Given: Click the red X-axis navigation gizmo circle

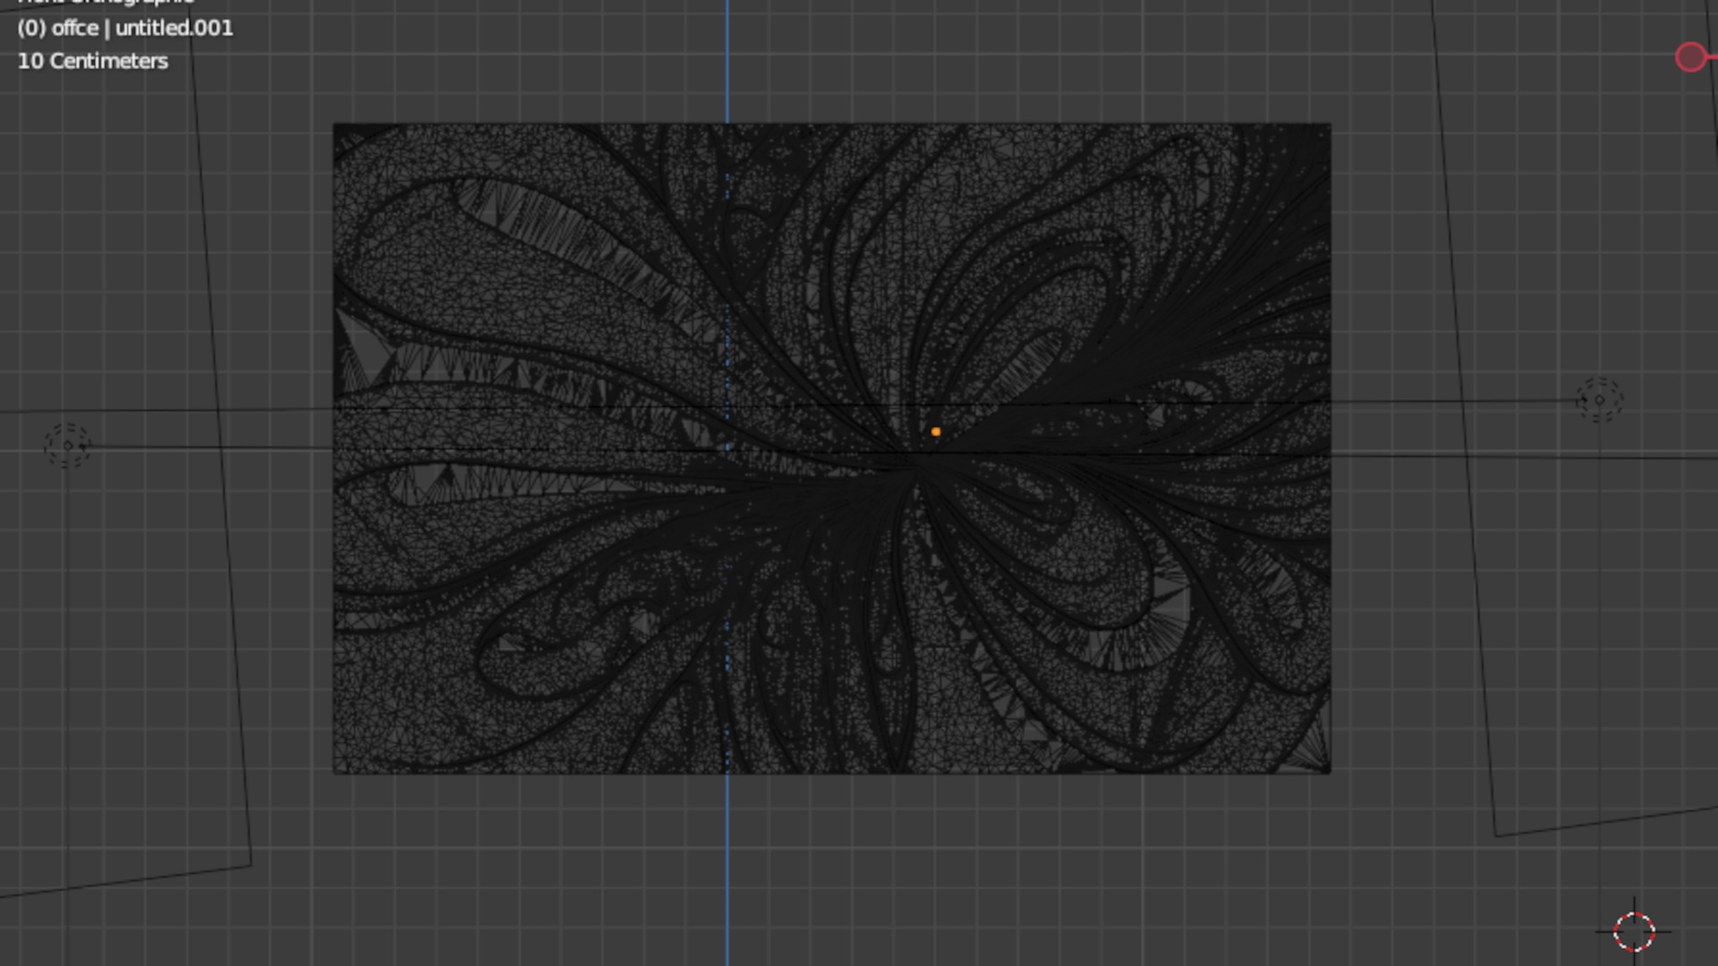Looking at the screenshot, I should click(1690, 57).
